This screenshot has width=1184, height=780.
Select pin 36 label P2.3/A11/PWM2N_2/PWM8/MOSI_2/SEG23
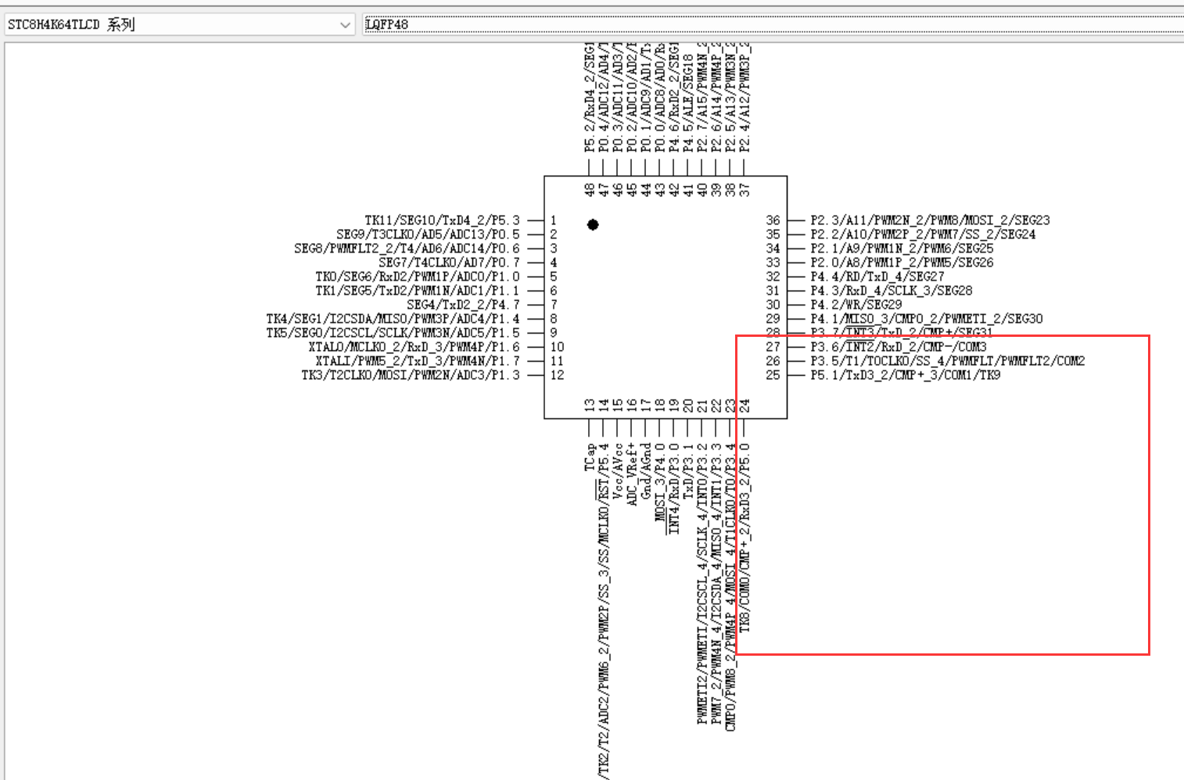930,220
